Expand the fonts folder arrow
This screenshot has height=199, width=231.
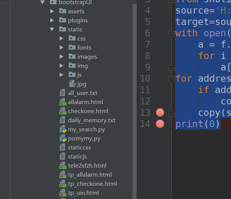click(61, 48)
